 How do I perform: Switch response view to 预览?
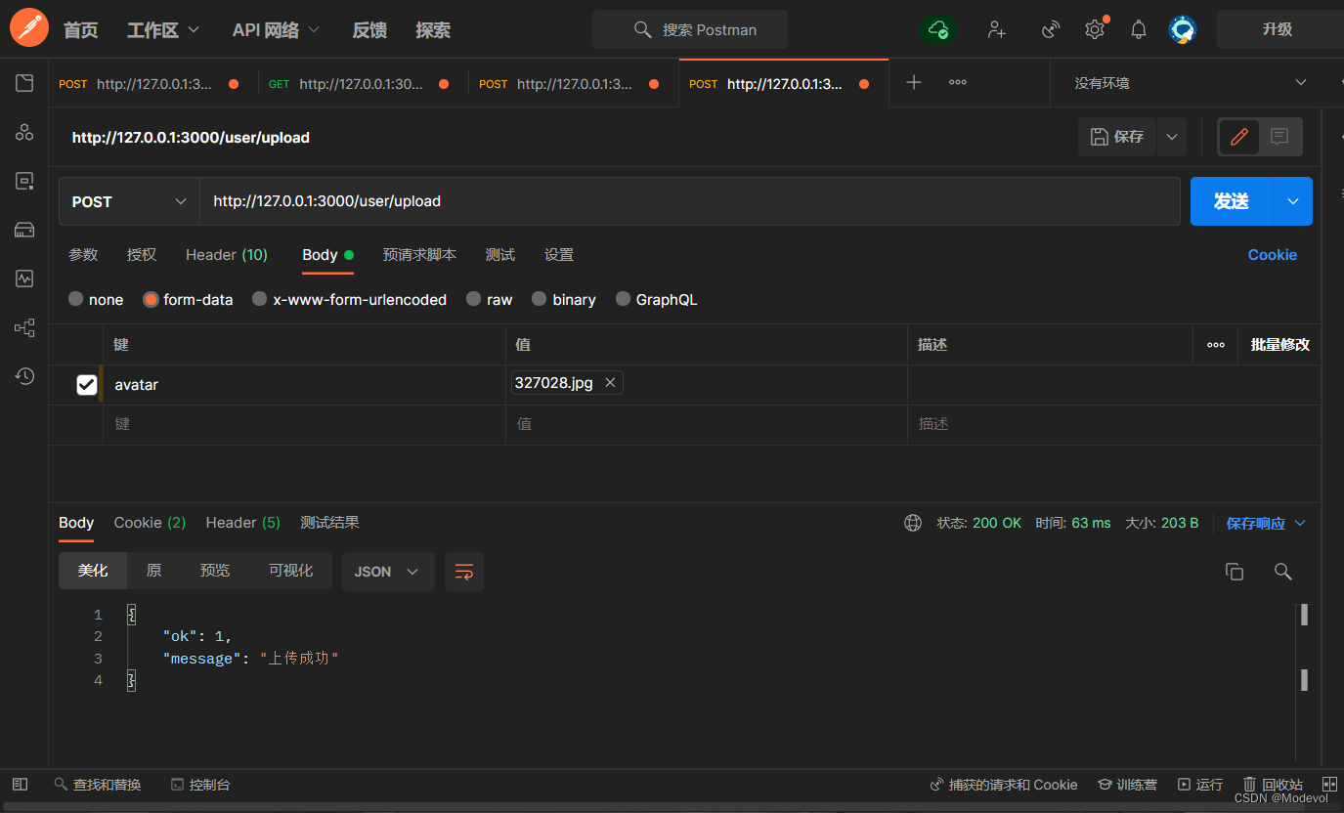215,571
